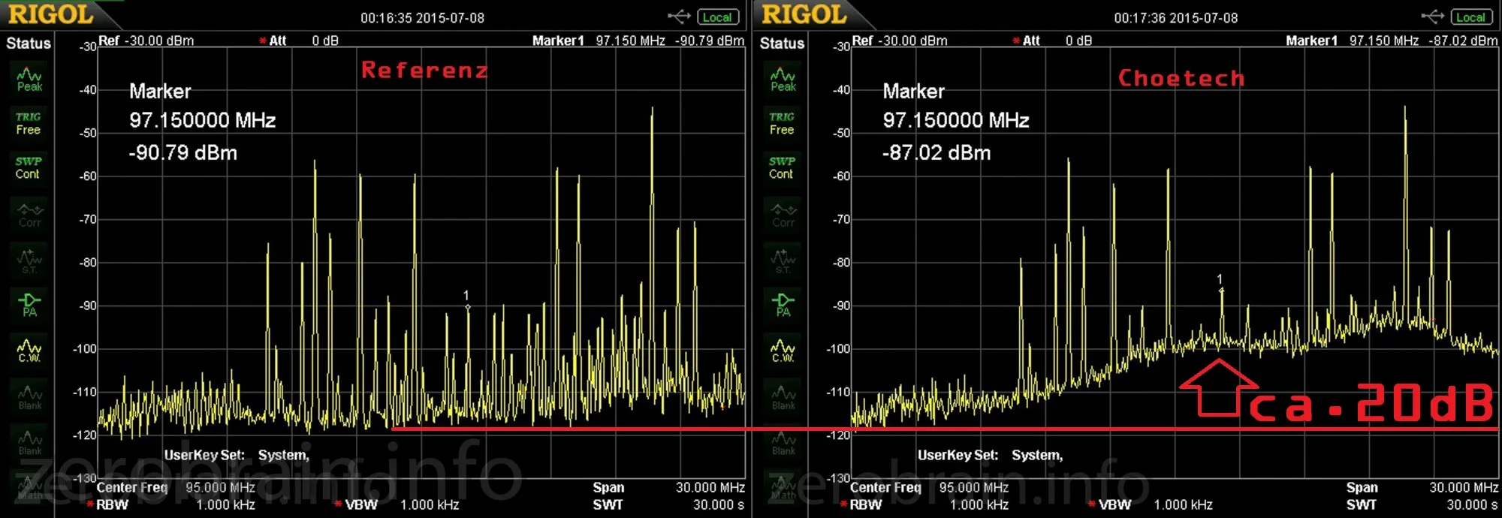The image size is (1502, 518).
Task: Click TRIG Free status icon on Referenz screen
Action: 29,124
